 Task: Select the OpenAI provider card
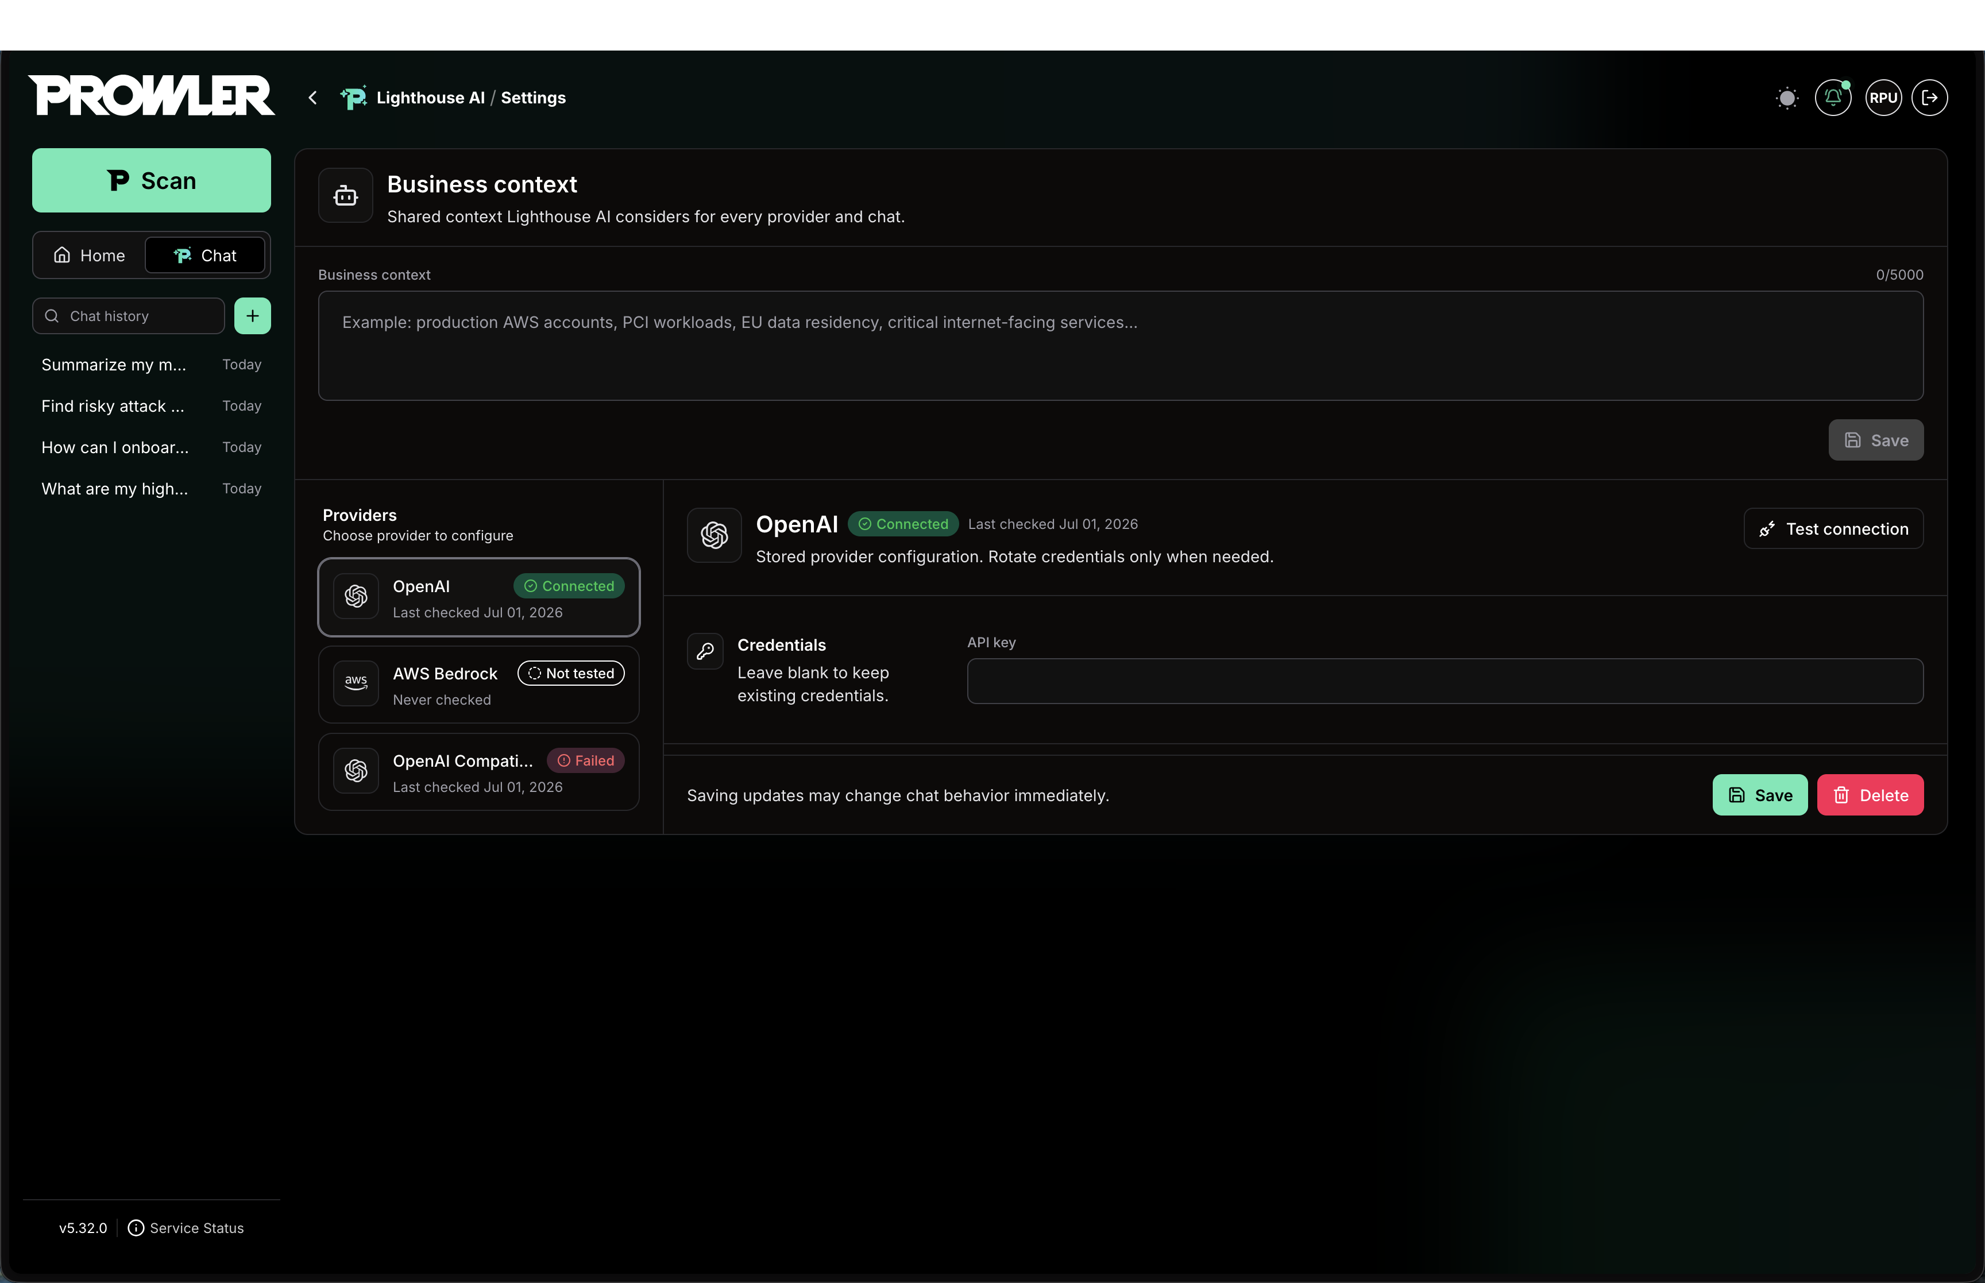(x=479, y=597)
